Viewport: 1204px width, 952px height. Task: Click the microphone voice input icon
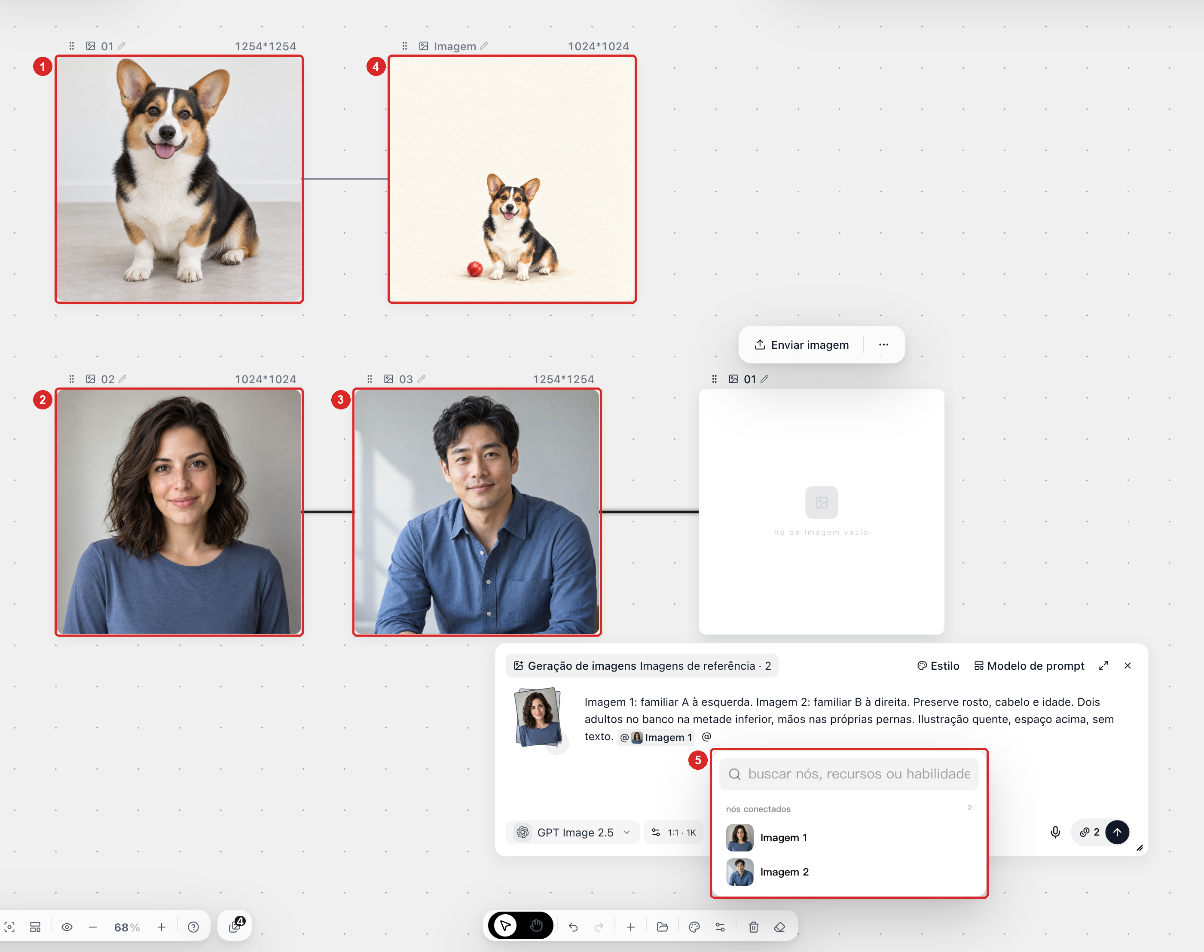click(x=1055, y=832)
